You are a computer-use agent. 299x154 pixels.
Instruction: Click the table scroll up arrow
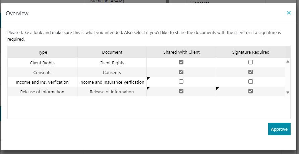[288, 62]
